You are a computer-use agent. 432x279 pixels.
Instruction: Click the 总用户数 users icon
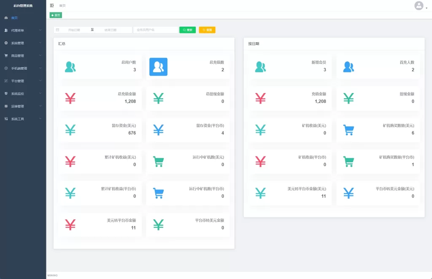[70, 67]
